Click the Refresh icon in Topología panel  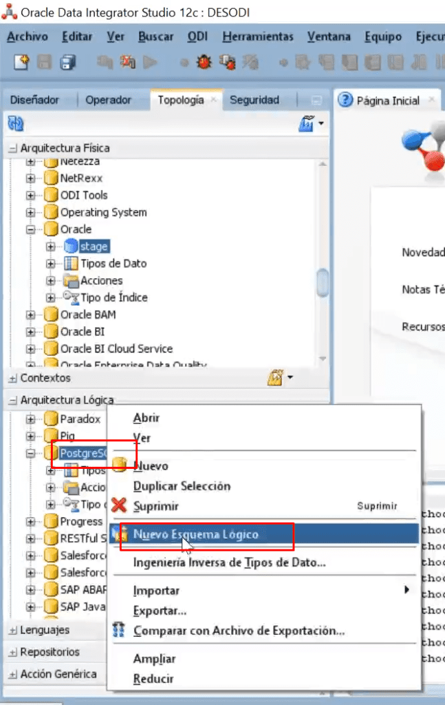coord(16,124)
